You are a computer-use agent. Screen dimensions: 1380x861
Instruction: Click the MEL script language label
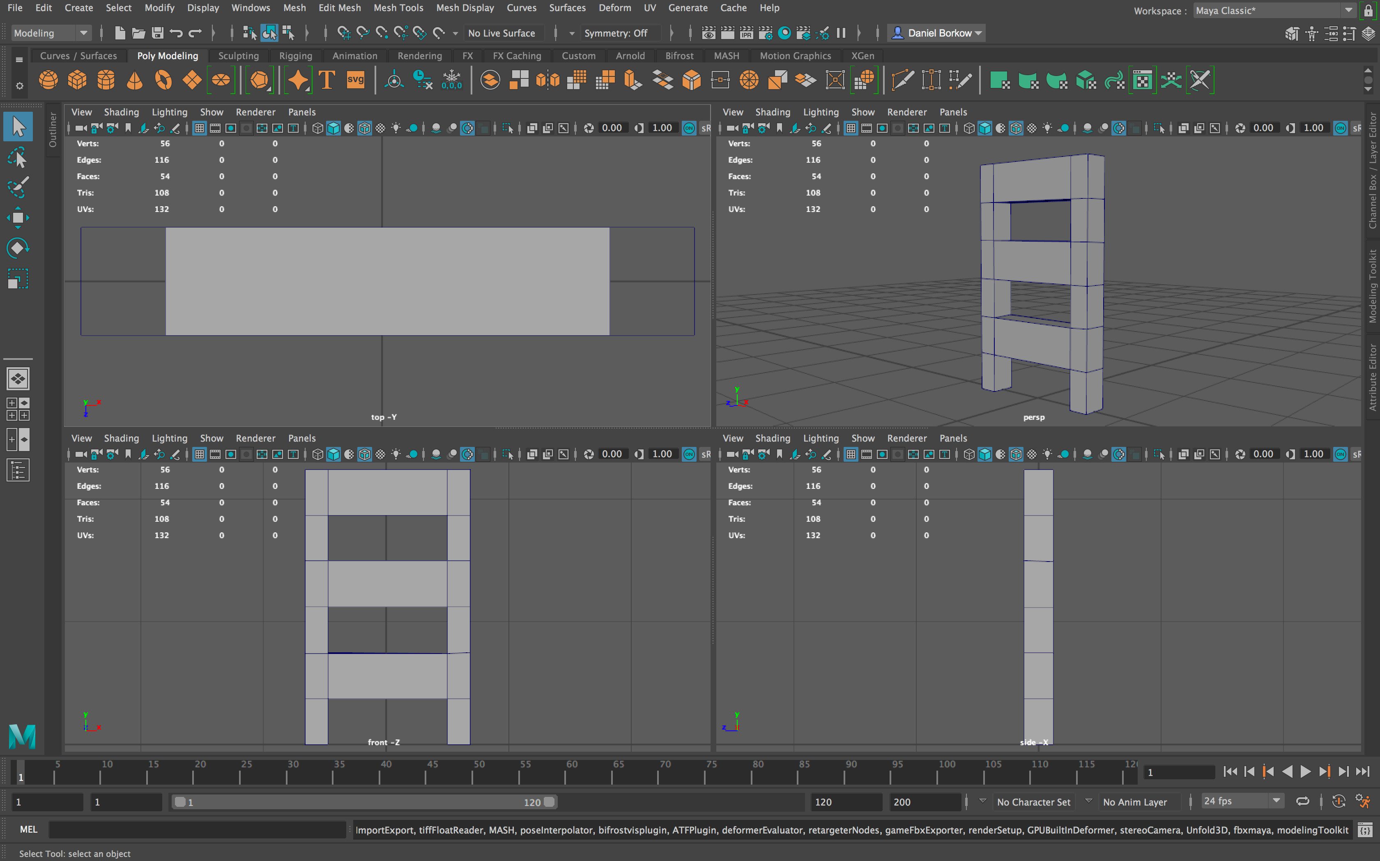coord(28,830)
